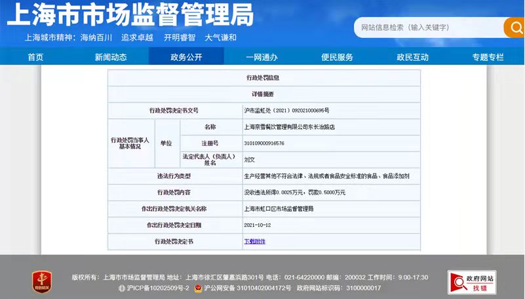This screenshot has height=299, width=525.
Task: Open the 一网通办 navigation item
Action: pos(262,57)
